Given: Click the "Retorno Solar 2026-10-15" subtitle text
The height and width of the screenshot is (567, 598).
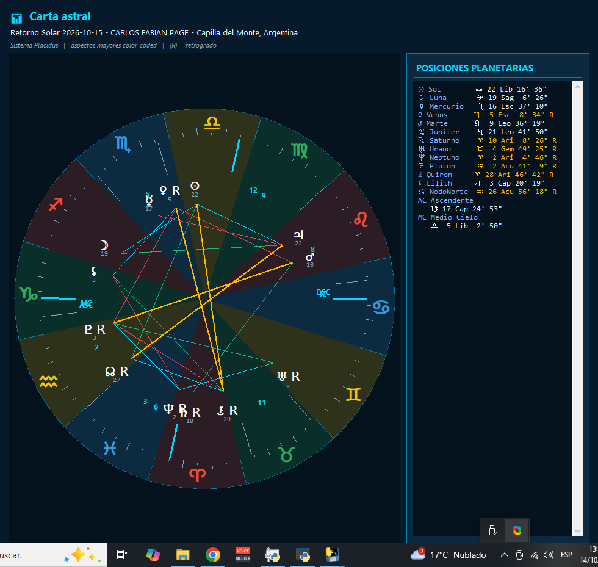Looking at the screenshot, I should point(56,33).
